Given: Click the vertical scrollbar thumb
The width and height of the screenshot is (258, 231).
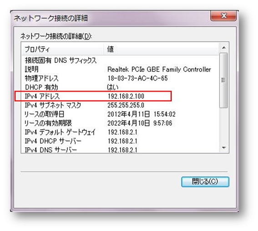Looking at the screenshot, I should coord(223,80).
